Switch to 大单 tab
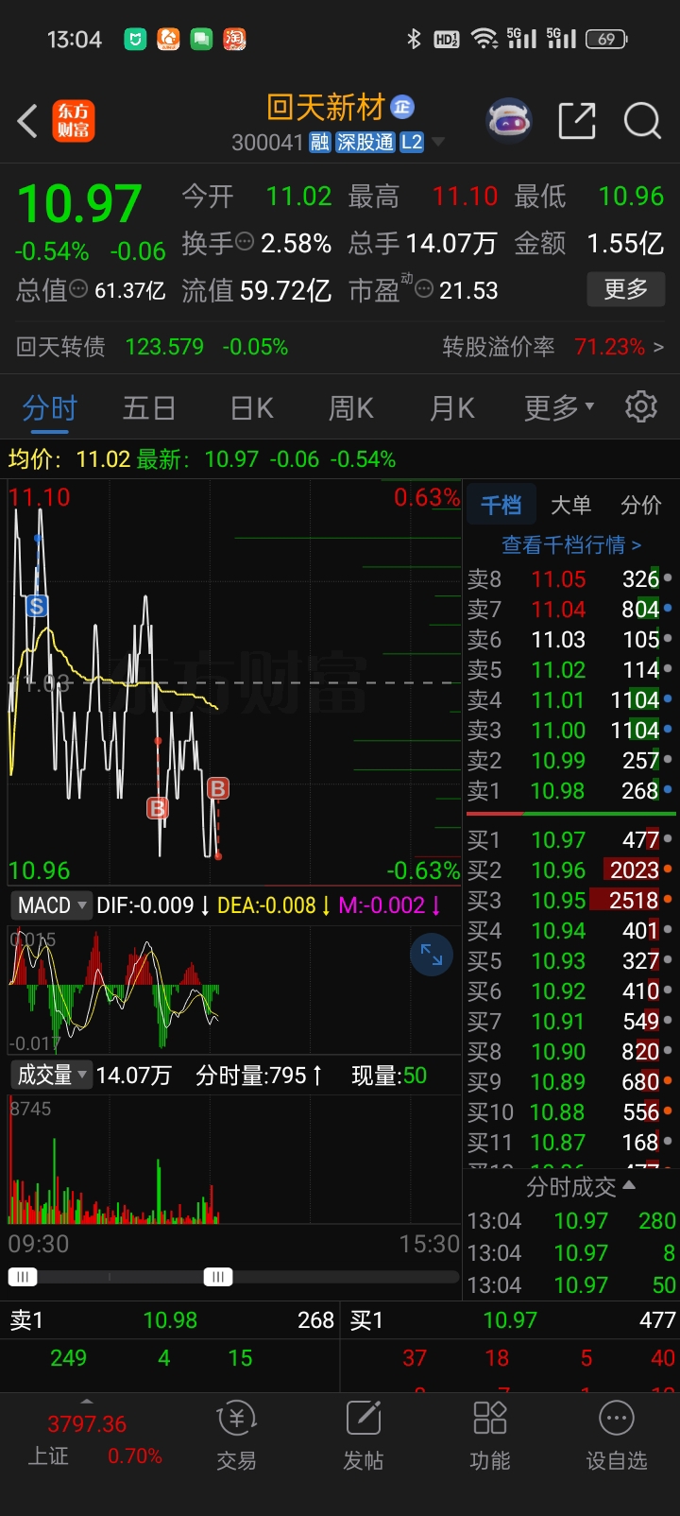The width and height of the screenshot is (680, 1516). click(x=570, y=505)
